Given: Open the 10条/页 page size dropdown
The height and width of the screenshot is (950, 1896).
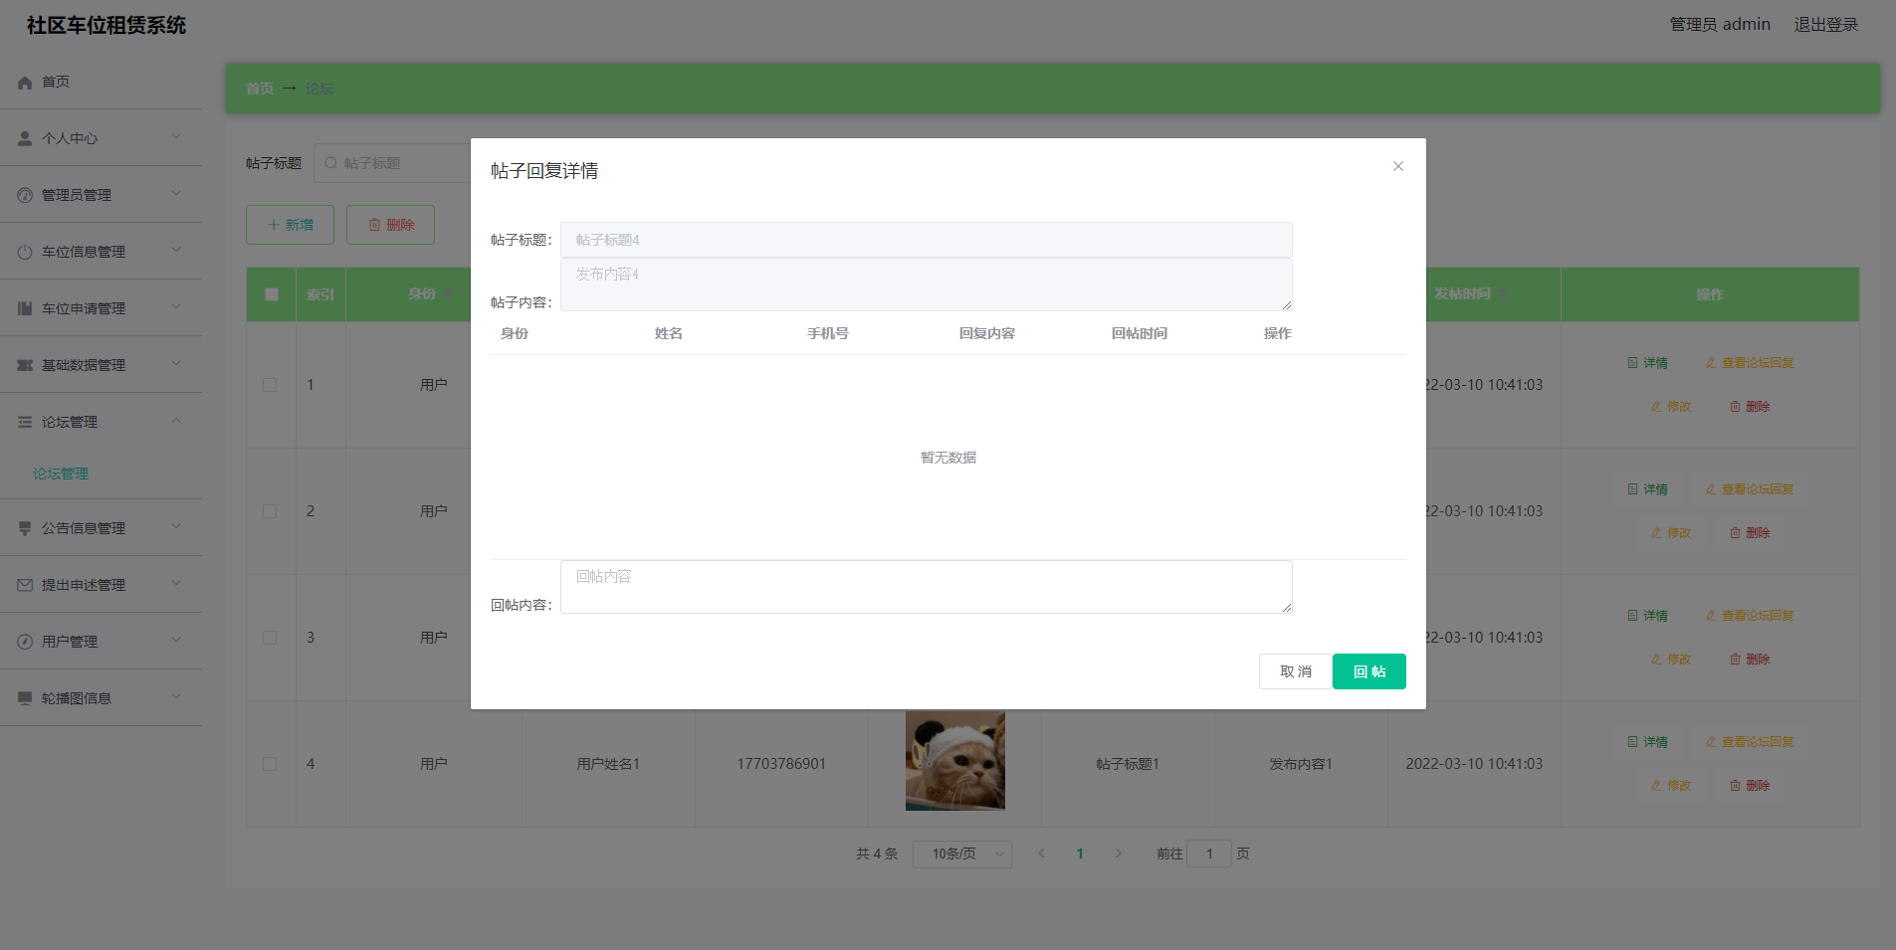Looking at the screenshot, I should tap(962, 855).
